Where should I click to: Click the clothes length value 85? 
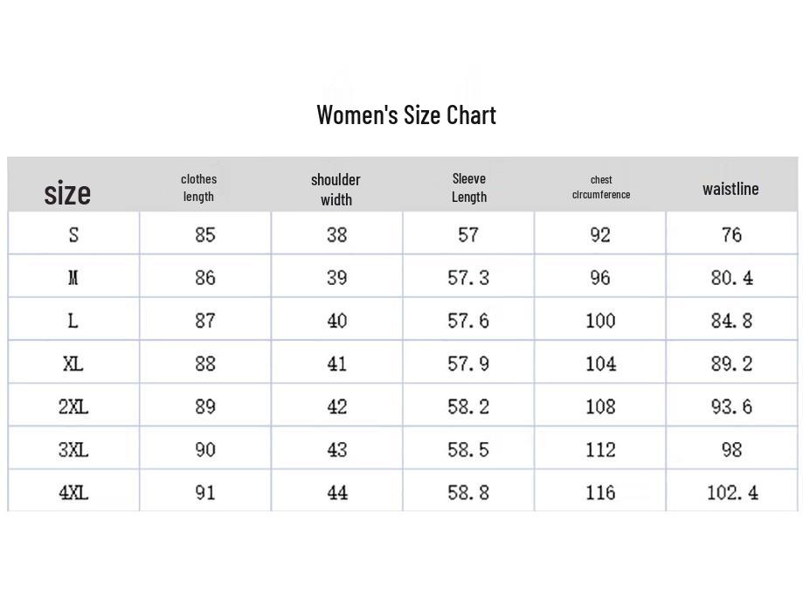205,234
